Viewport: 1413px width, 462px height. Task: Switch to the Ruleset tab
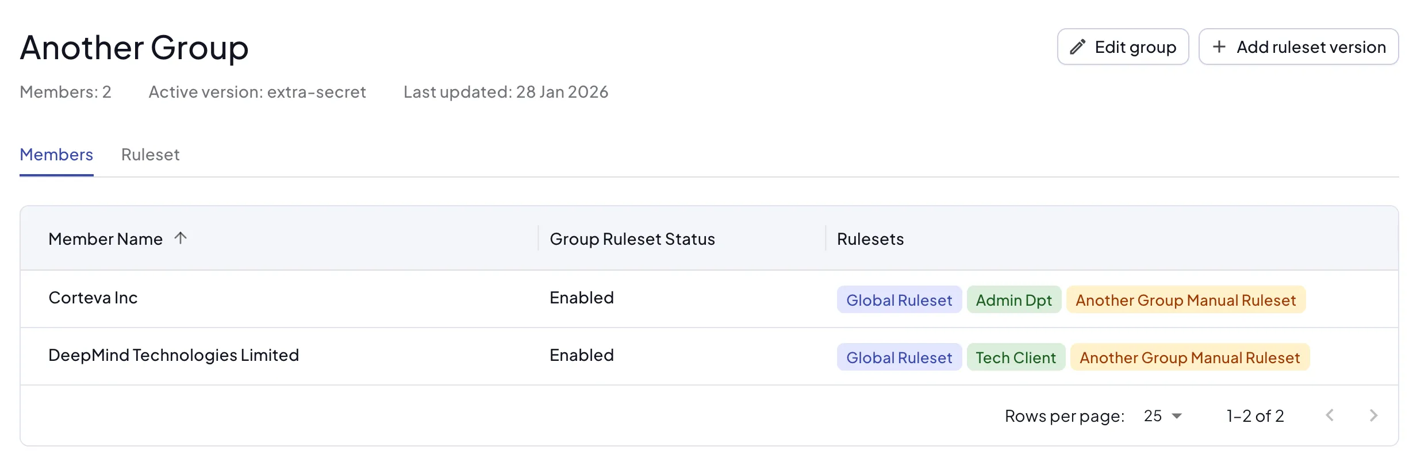pyautogui.click(x=150, y=155)
